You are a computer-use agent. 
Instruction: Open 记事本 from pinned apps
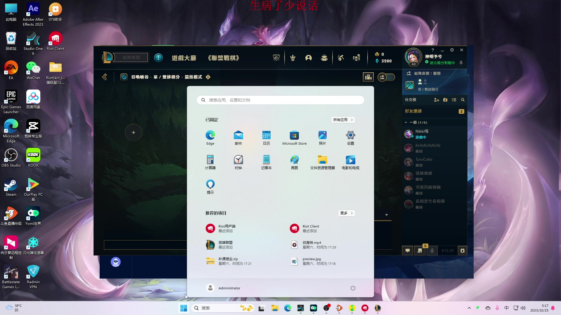[266, 162]
